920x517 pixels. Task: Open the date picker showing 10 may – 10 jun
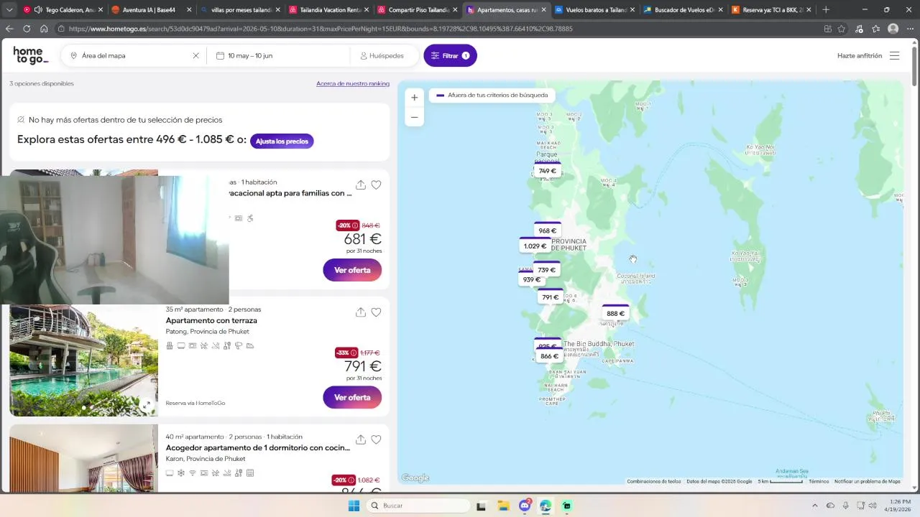278,55
